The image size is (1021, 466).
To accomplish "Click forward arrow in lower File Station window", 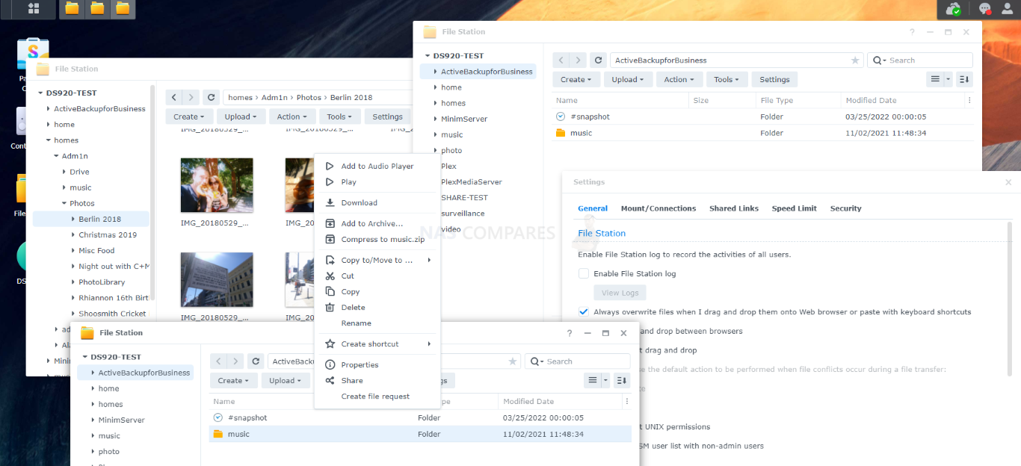I will point(235,361).
